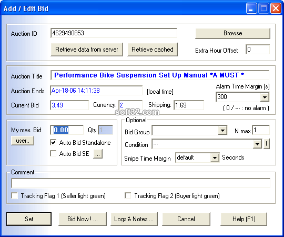Click the Qty field
Screen dimensions: 284x237
(x=105, y=130)
